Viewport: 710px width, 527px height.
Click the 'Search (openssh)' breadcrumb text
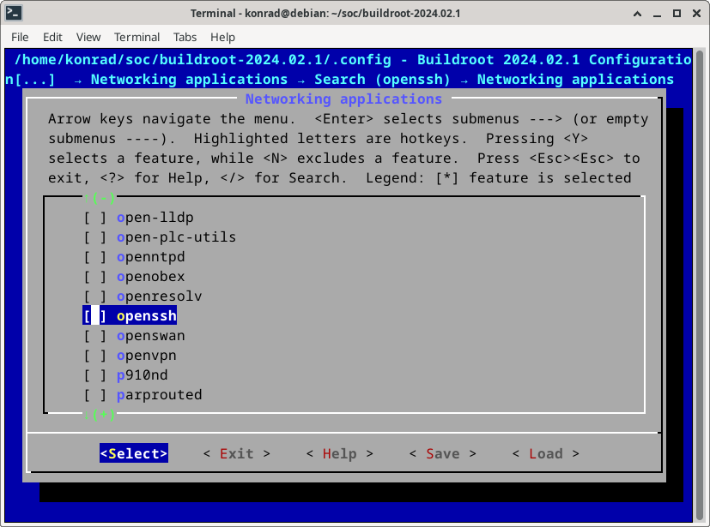coord(383,80)
